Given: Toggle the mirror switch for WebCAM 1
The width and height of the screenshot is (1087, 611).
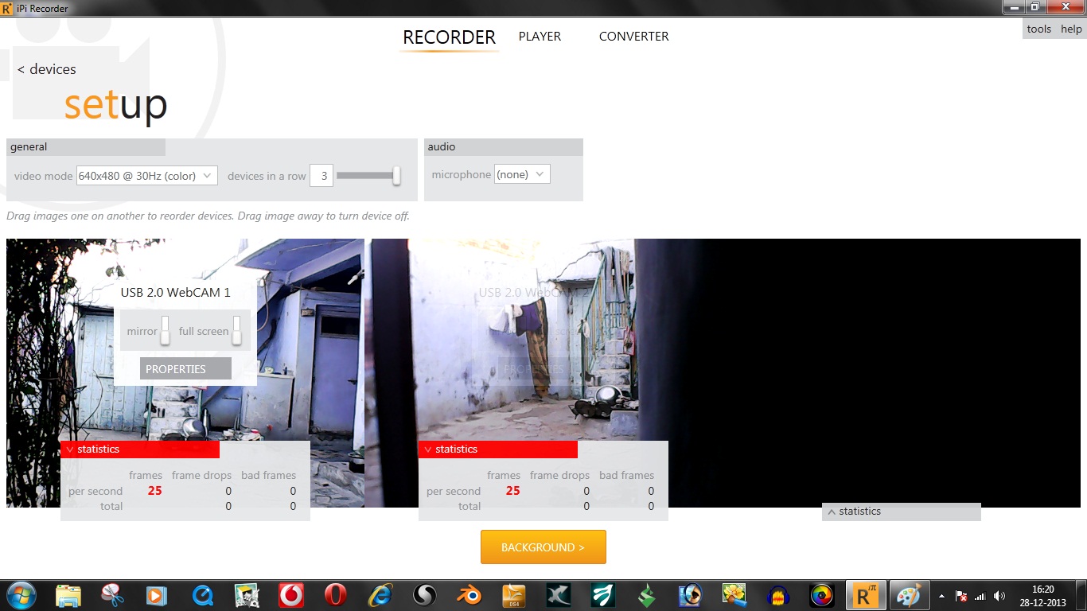Looking at the screenshot, I should [165, 330].
